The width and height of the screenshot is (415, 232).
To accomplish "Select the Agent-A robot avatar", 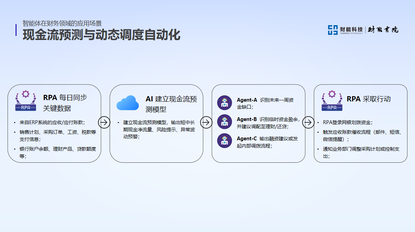I will tap(225, 103).
